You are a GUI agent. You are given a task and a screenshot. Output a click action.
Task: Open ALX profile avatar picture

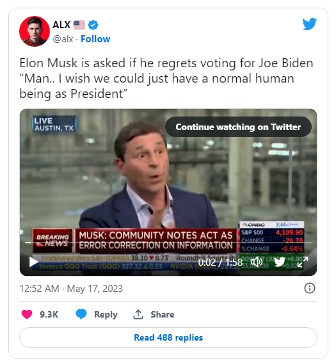click(35, 31)
